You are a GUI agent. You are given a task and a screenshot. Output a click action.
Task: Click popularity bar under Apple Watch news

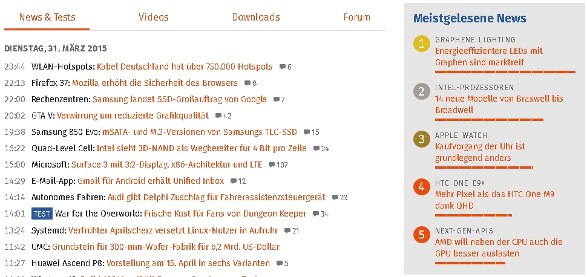click(484, 168)
